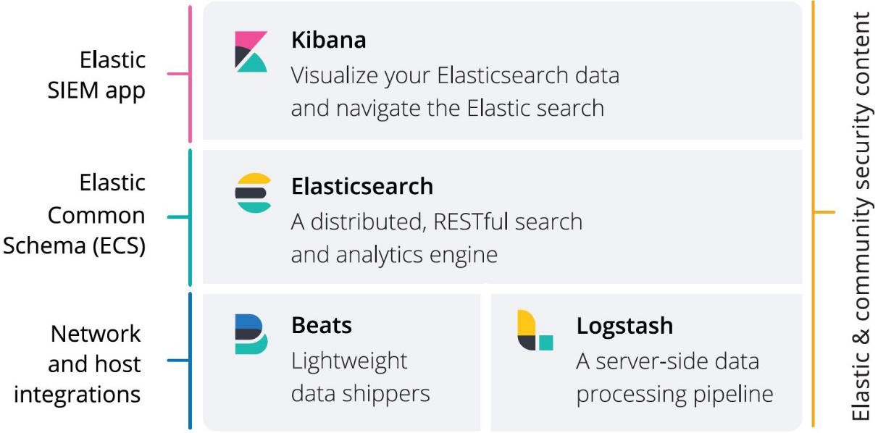Screen dimensions: 878x433
Task: Select the Beats logo icon
Action: [251, 333]
